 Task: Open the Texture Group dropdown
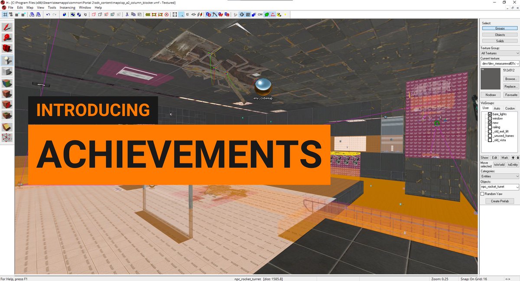500,53
